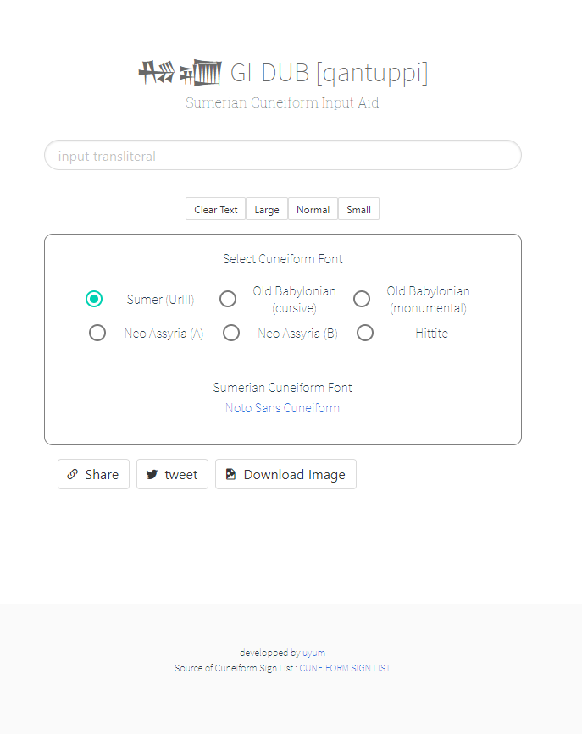Focus the input transliteral text field
The image size is (582, 734).
pos(283,155)
